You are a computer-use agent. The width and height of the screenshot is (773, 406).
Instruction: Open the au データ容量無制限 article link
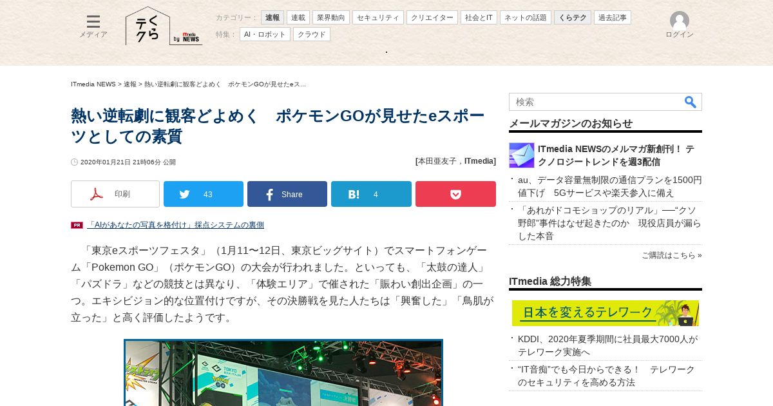[x=609, y=186]
